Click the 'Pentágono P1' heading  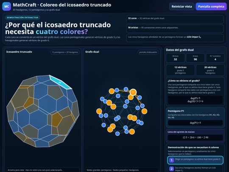tap(176, 111)
